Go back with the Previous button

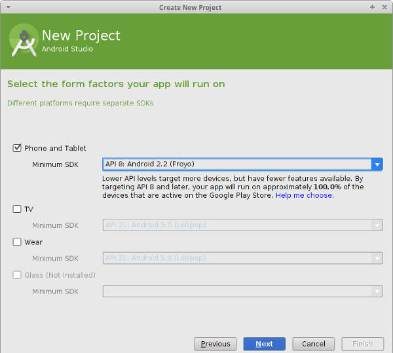click(x=215, y=344)
